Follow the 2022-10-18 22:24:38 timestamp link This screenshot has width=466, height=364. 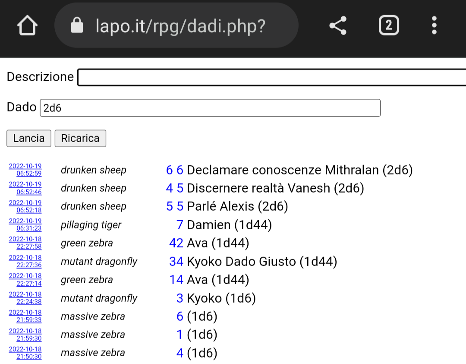click(25, 298)
